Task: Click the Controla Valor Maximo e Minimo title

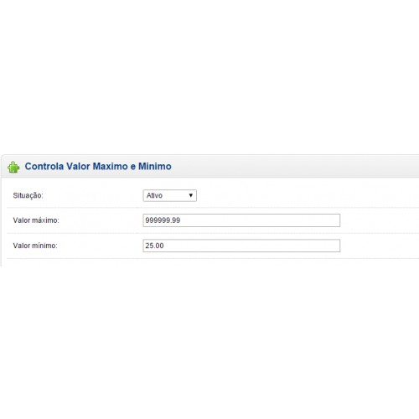Action: click(98, 166)
